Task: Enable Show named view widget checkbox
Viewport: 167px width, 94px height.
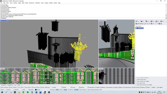Action: pyautogui.click(x=136, y=81)
